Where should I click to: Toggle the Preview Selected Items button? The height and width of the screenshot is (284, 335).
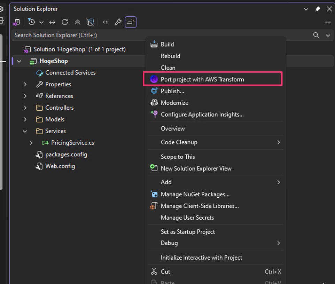[131, 22]
